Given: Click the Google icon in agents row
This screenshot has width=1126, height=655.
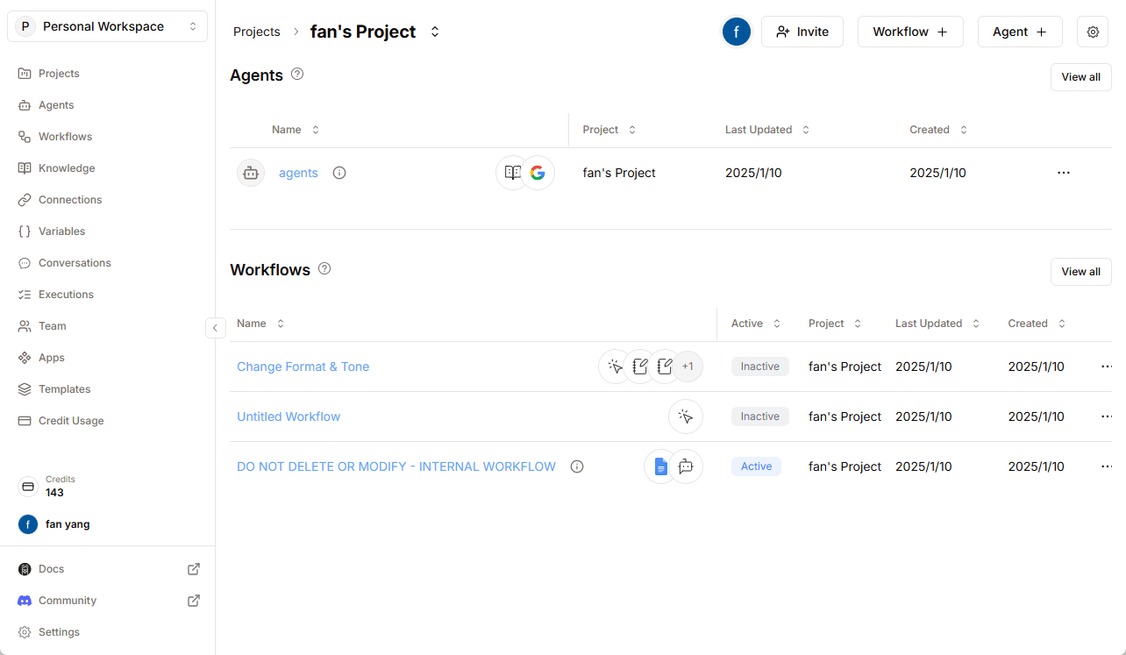Looking at the screenshot, I should coord(538,173).
